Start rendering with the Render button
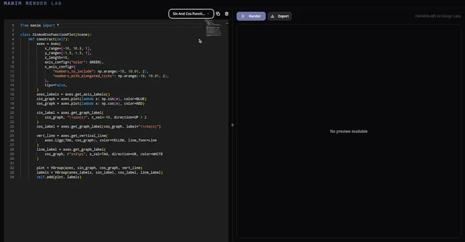 [x=251, y=16]
